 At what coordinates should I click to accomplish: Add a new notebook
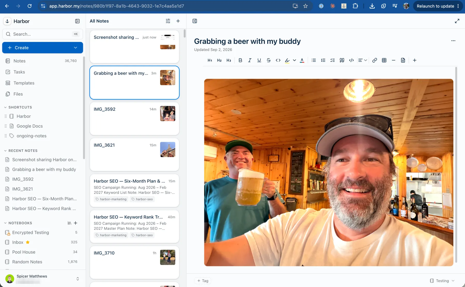click(x=75, y=223)
